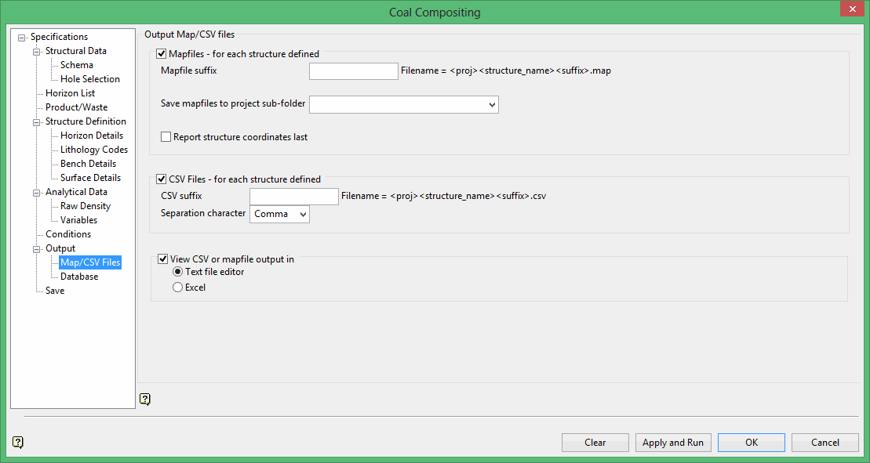Toggle View CSV or mapfile output checkbox
Image resolution: width=870 pixels, height=463 pixels.
[163, 259]
